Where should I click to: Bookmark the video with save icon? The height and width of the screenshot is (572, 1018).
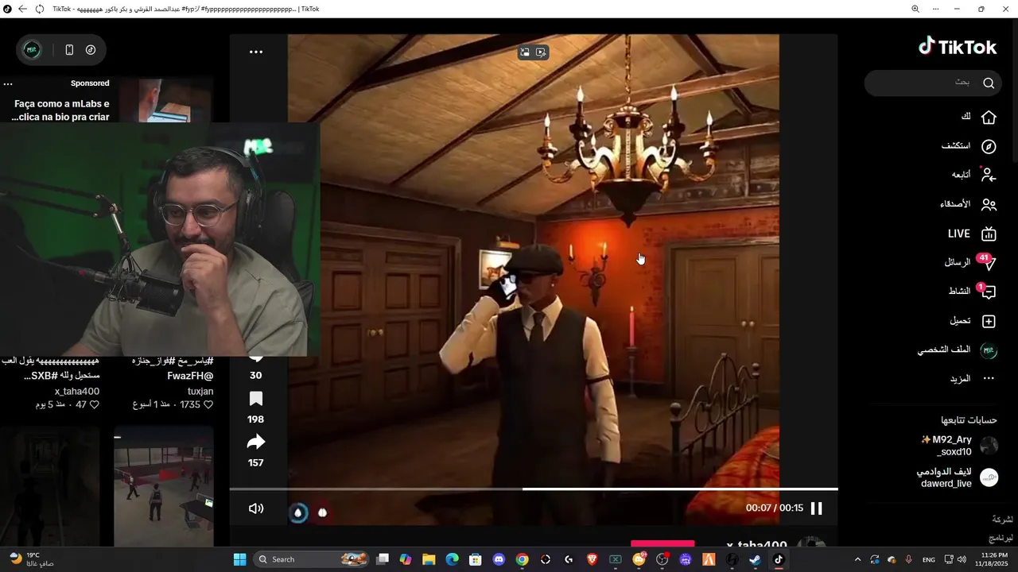tap(256, 399)
